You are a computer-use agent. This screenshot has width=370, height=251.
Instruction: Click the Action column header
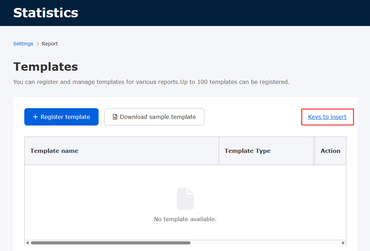pyautogui.click(x=330, y=151)
